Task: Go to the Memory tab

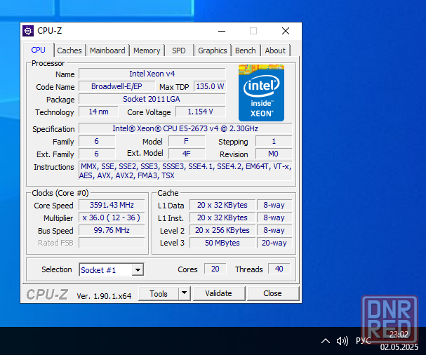Action: [147, 51]
